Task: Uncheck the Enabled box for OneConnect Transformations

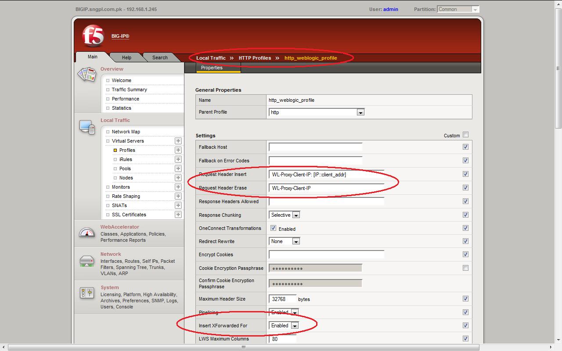Action: 273,228
